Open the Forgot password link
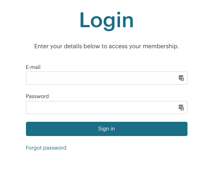216x171 pixels. [x=46, y=148]
